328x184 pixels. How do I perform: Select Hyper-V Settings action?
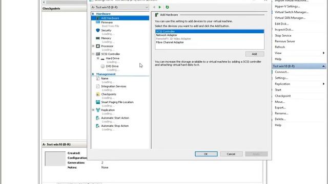[x=287, y=6]
